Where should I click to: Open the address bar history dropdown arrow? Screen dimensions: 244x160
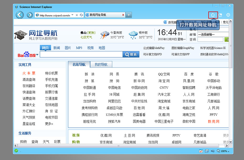(72, 15)
